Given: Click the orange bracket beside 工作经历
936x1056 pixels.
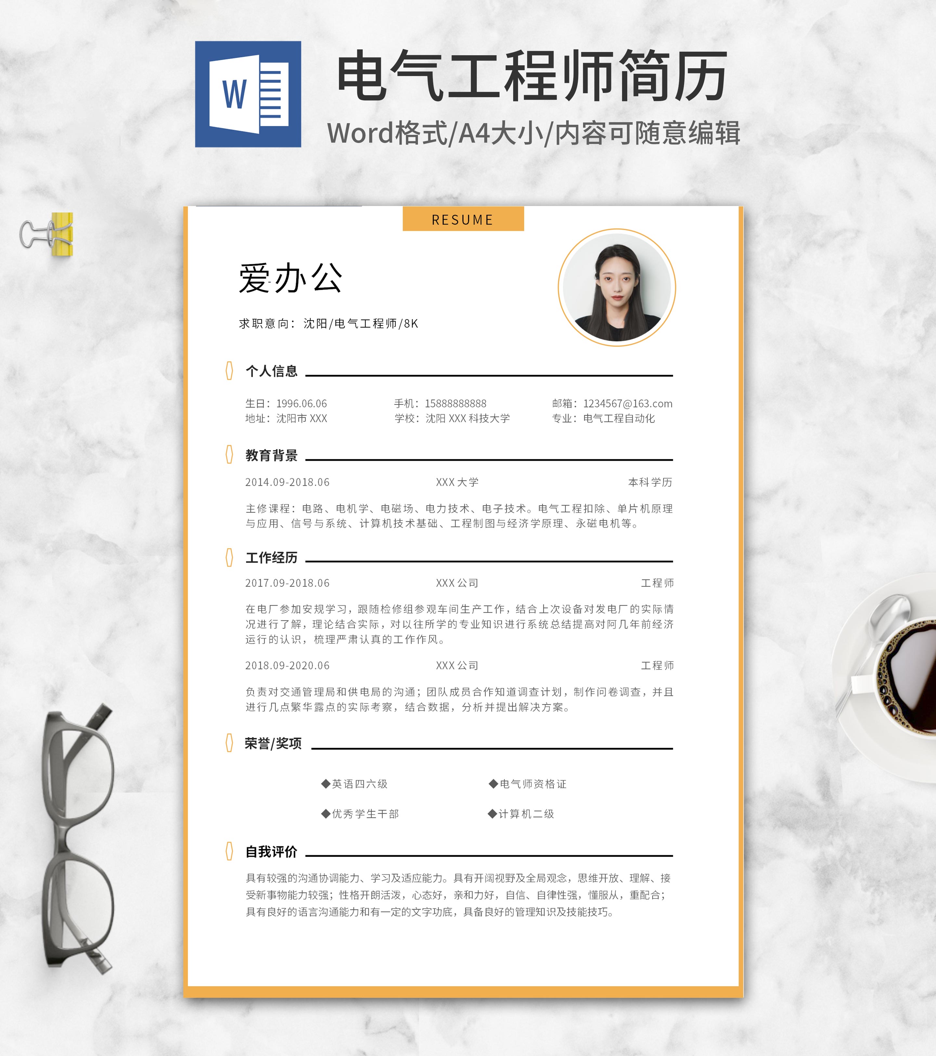Looking at the screenshot, I should [230, 558].
